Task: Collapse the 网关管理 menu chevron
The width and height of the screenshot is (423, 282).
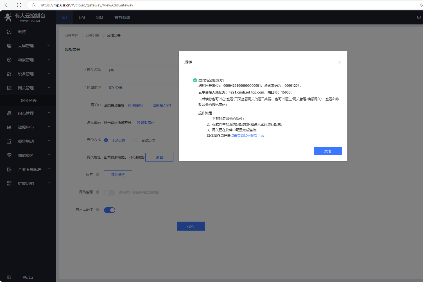Action: [x=49, y=88]
